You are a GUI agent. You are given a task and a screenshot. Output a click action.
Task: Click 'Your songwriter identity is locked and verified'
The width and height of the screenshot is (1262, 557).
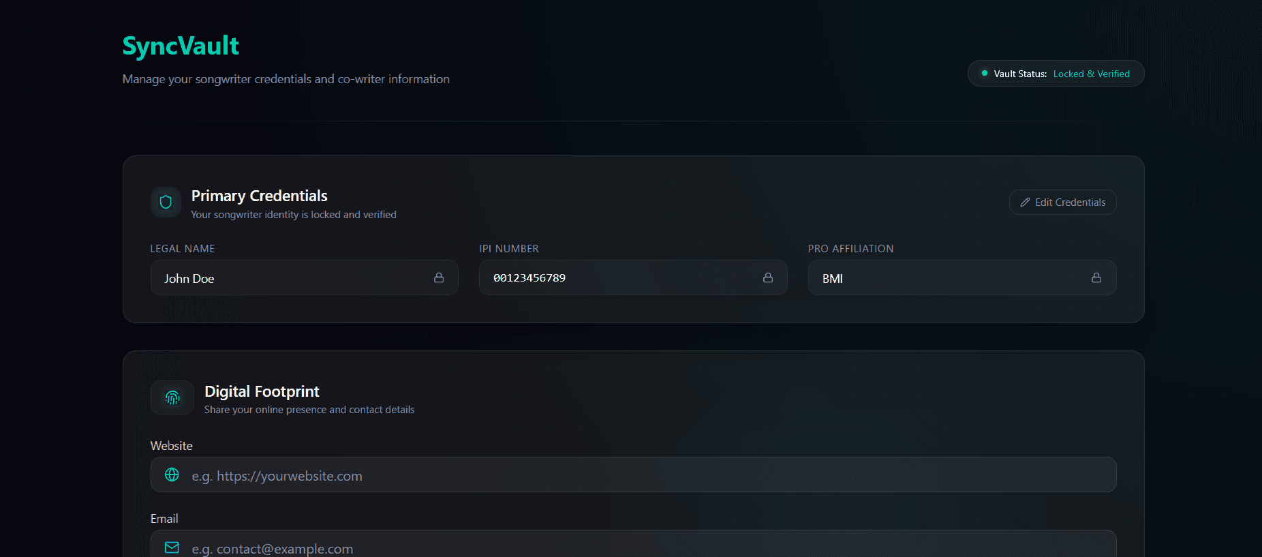tap(294, 215)
